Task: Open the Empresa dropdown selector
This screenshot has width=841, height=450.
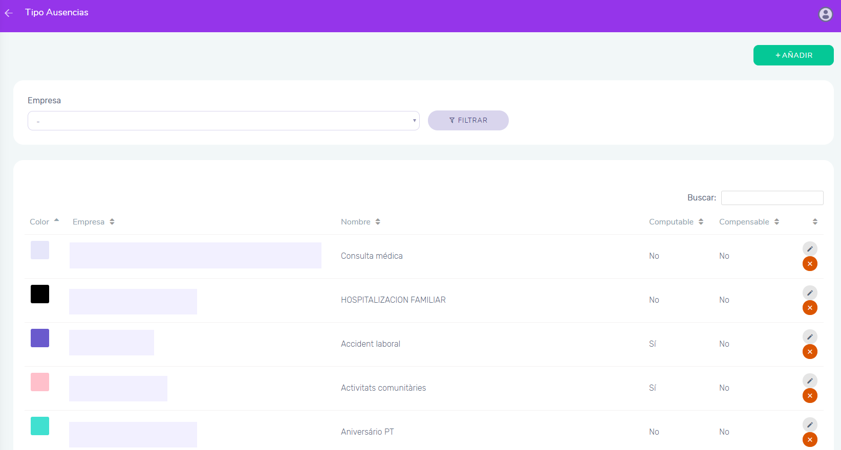Action: 223,121
